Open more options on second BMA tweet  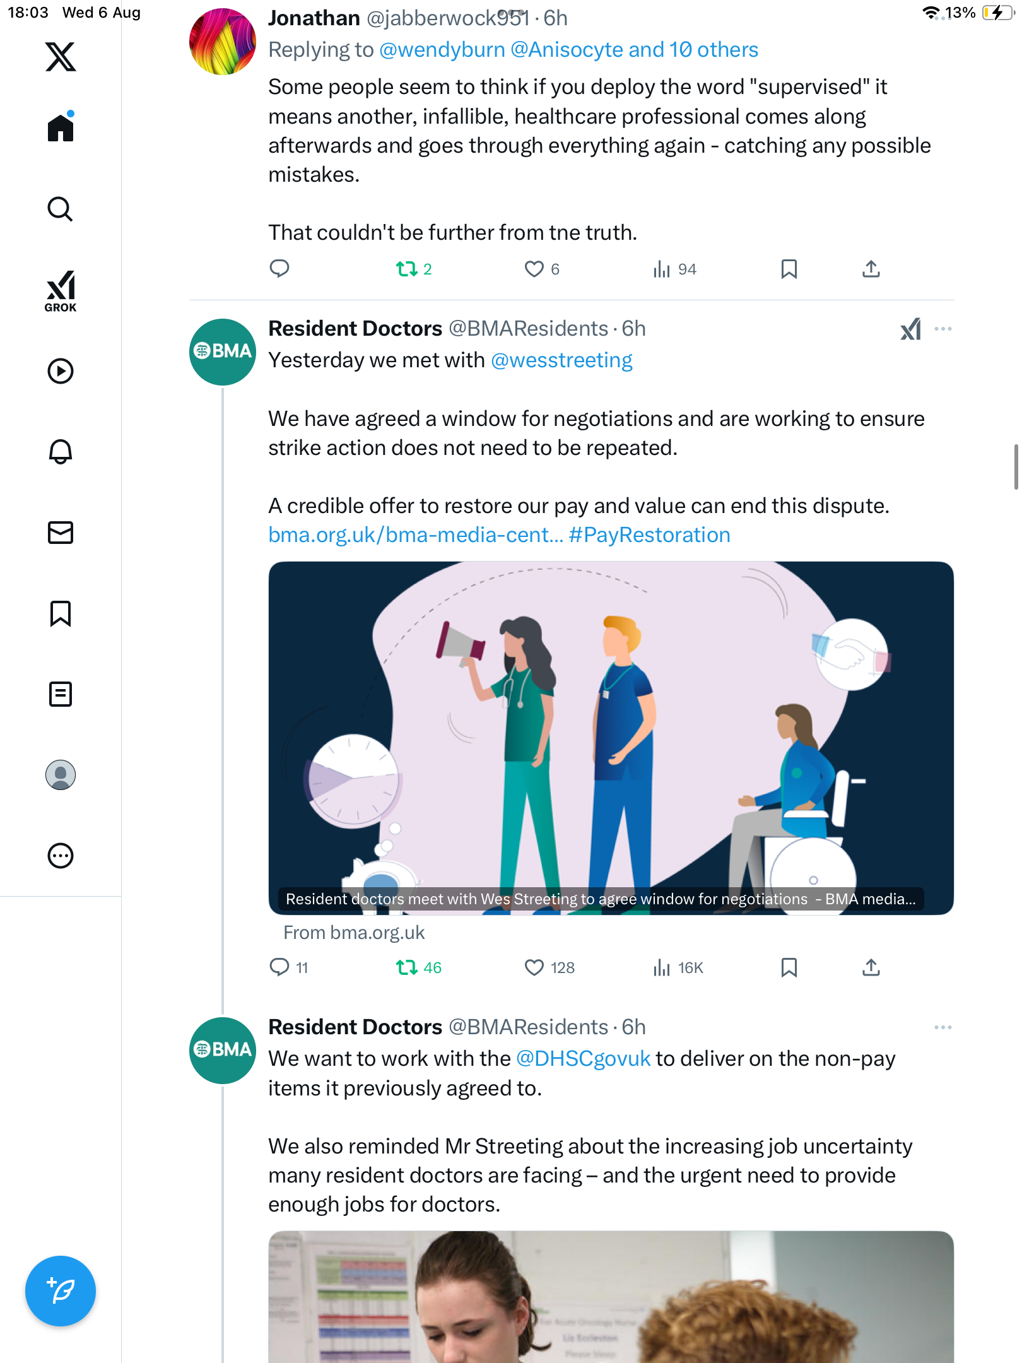pyautogui.click(x=943, y=1027)
